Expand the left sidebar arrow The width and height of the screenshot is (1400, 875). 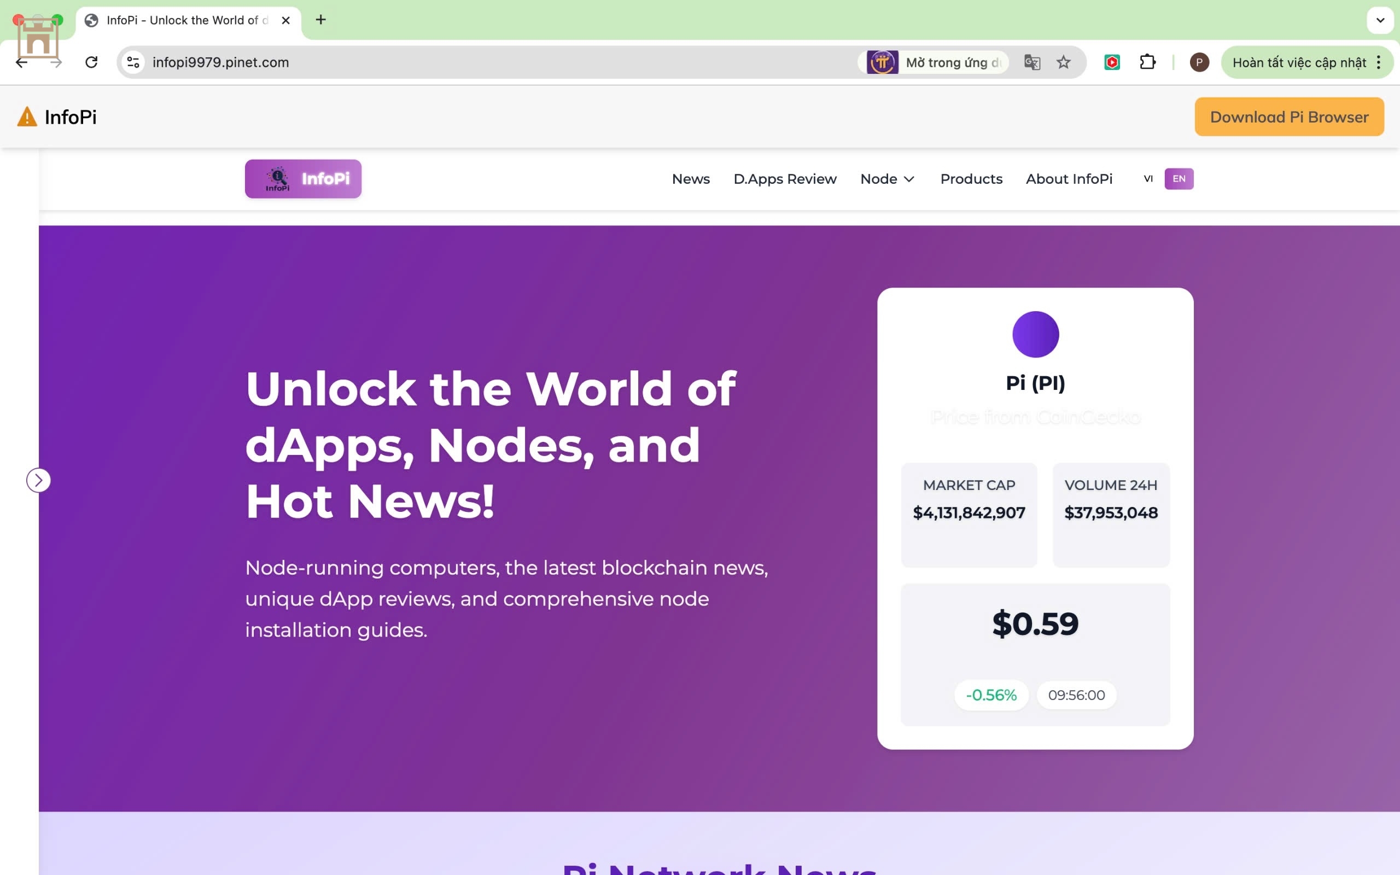[38, 480]
